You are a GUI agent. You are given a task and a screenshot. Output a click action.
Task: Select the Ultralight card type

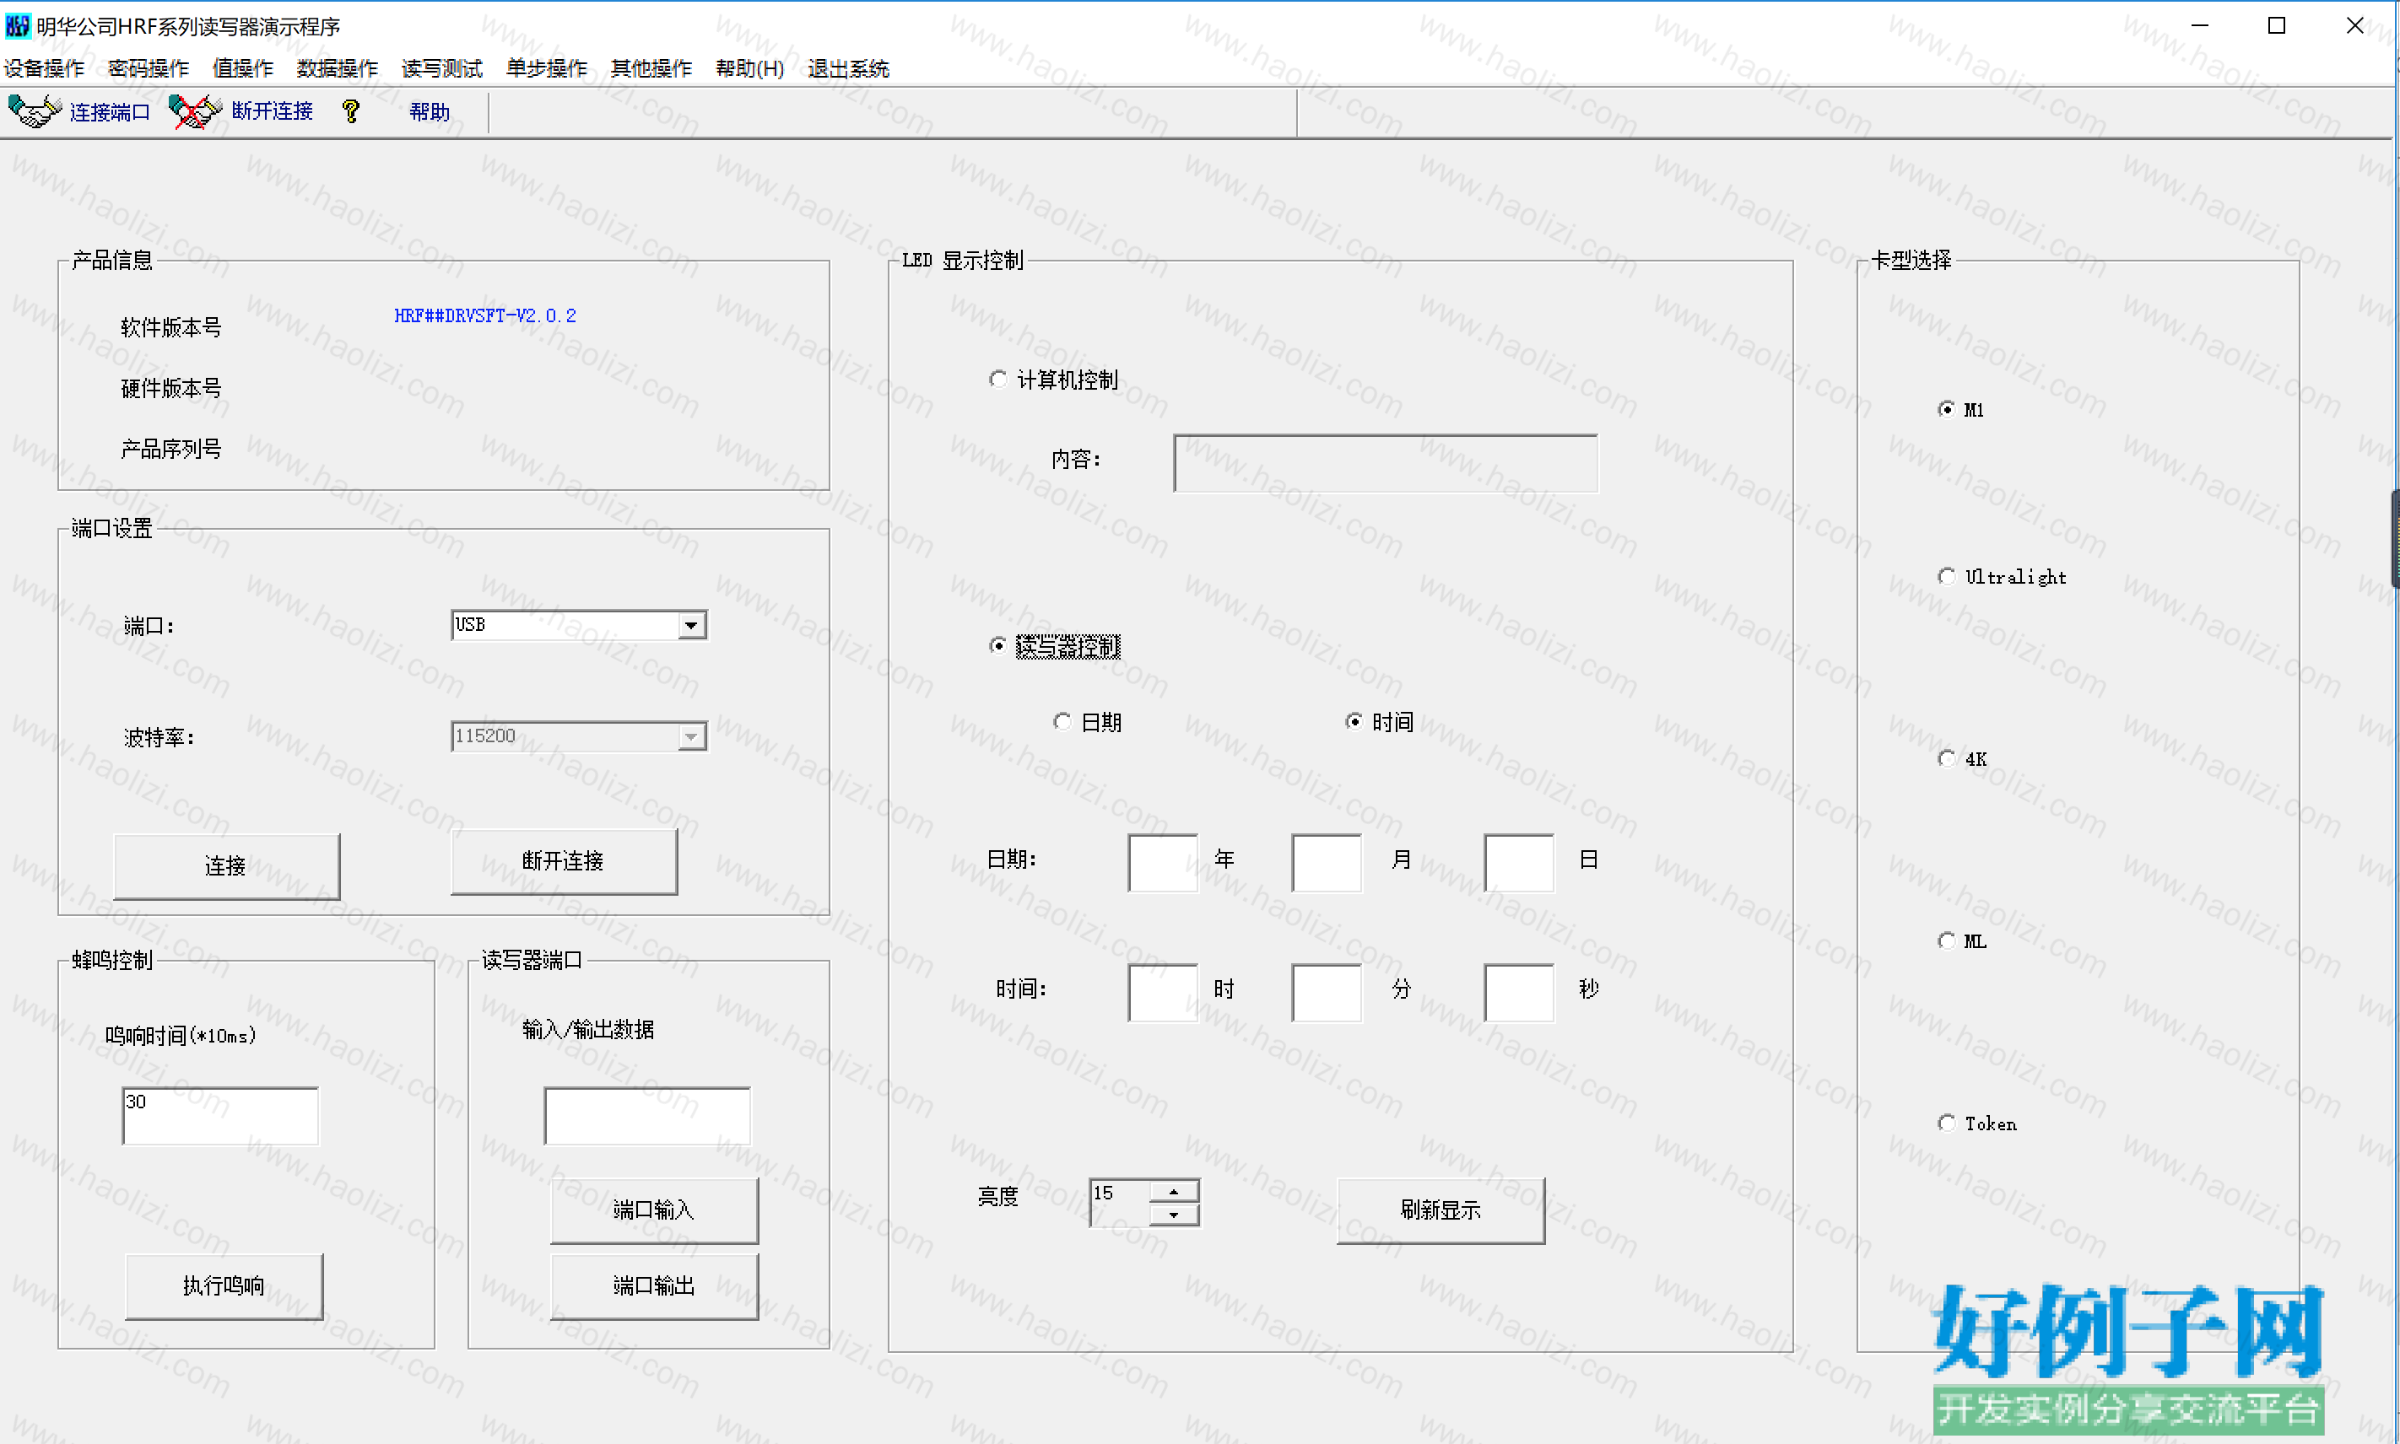click(x=1945, y=576)
